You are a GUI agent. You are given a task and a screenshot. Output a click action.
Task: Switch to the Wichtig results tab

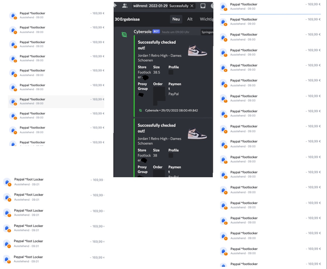[206, 19]
